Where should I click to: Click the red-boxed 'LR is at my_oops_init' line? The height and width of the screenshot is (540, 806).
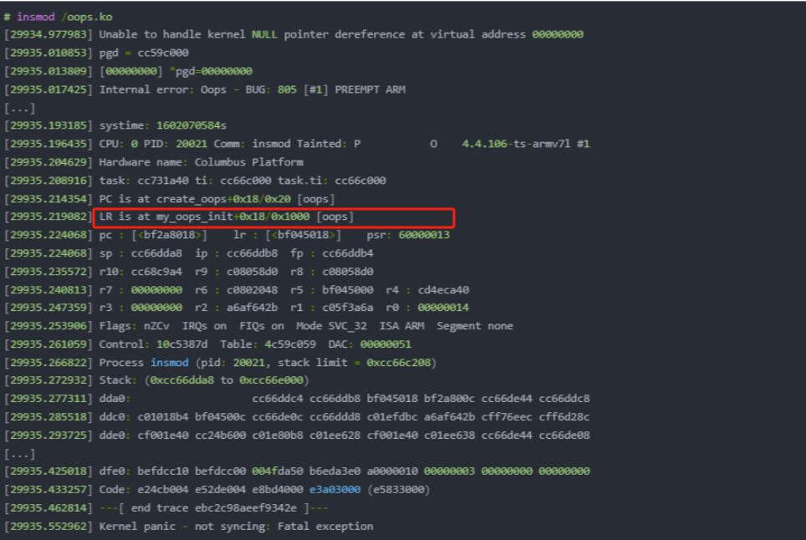[x=226, y=217]
